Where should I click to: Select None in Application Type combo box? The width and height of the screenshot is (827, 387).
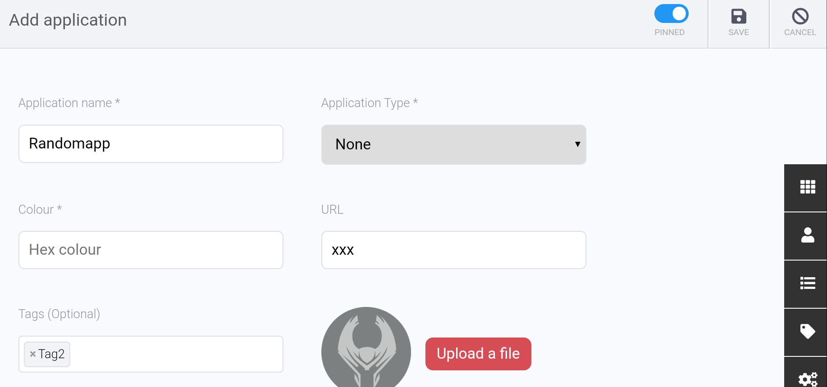(453, 144)
